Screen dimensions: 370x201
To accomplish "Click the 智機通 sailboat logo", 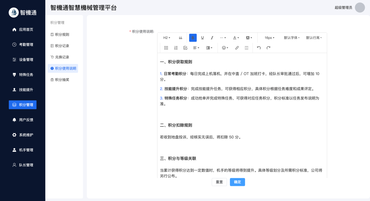I will coord(14,12).
